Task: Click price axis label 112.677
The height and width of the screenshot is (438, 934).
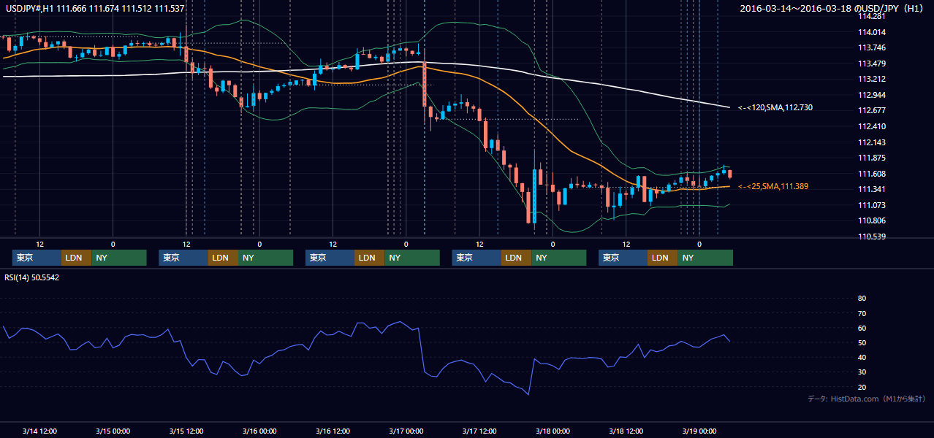Action: 872,111
